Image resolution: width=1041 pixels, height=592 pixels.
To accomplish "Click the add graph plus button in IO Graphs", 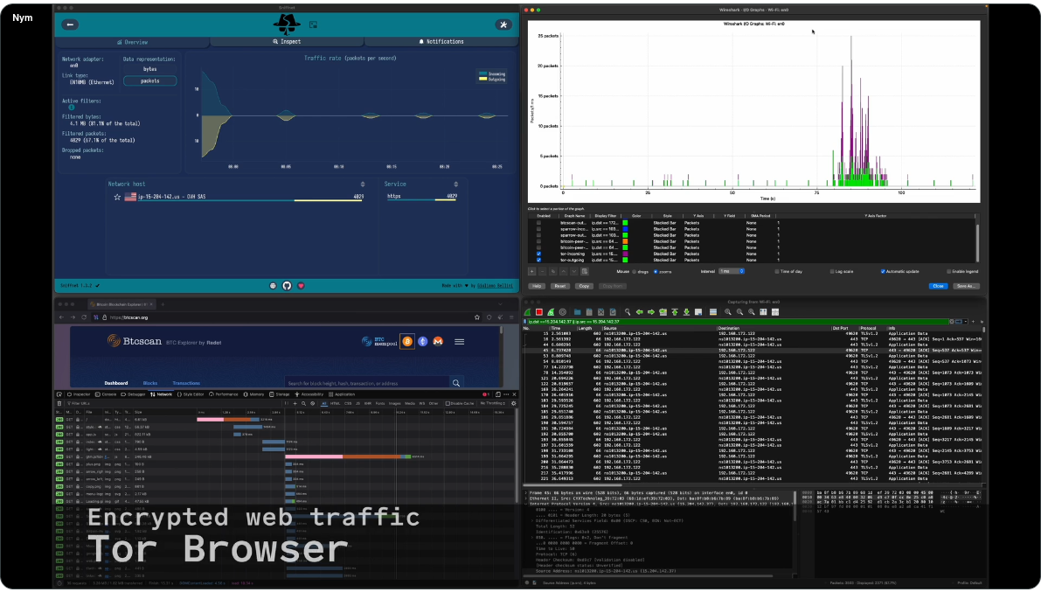I will (x=531, y=271).
